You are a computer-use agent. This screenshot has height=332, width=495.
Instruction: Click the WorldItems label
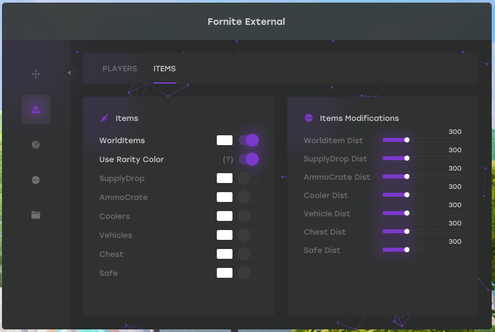coord(122,141)
